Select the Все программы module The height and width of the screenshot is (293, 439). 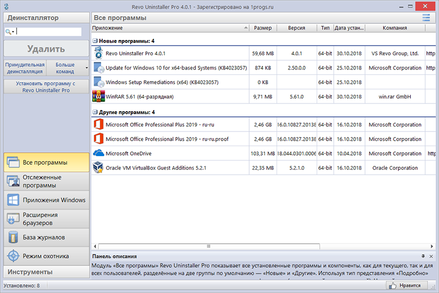[x=47, y=162]
